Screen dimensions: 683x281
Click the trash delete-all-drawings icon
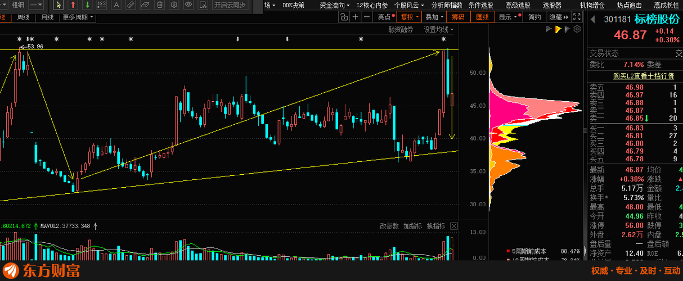(x=160, y=5)
